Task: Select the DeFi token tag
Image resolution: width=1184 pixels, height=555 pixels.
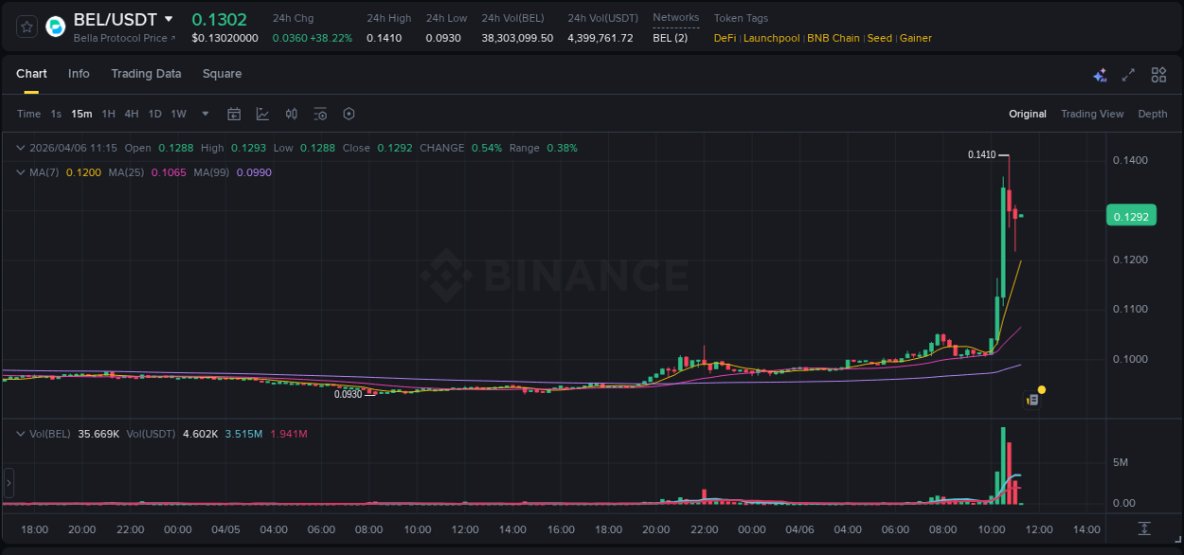Action: pyautogui.click(x=725, y=38)
